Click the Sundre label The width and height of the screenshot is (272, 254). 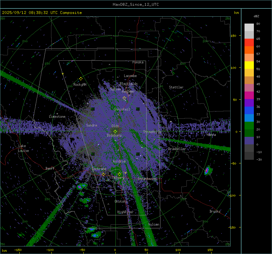click(92, 125)
